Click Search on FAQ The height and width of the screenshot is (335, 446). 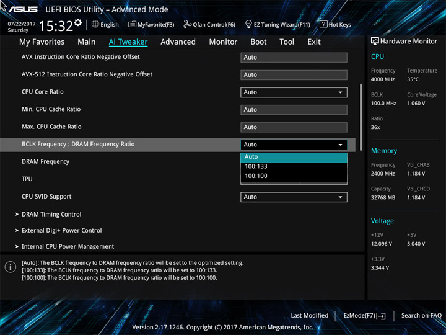pyautogui.click(x=421, y=315)
